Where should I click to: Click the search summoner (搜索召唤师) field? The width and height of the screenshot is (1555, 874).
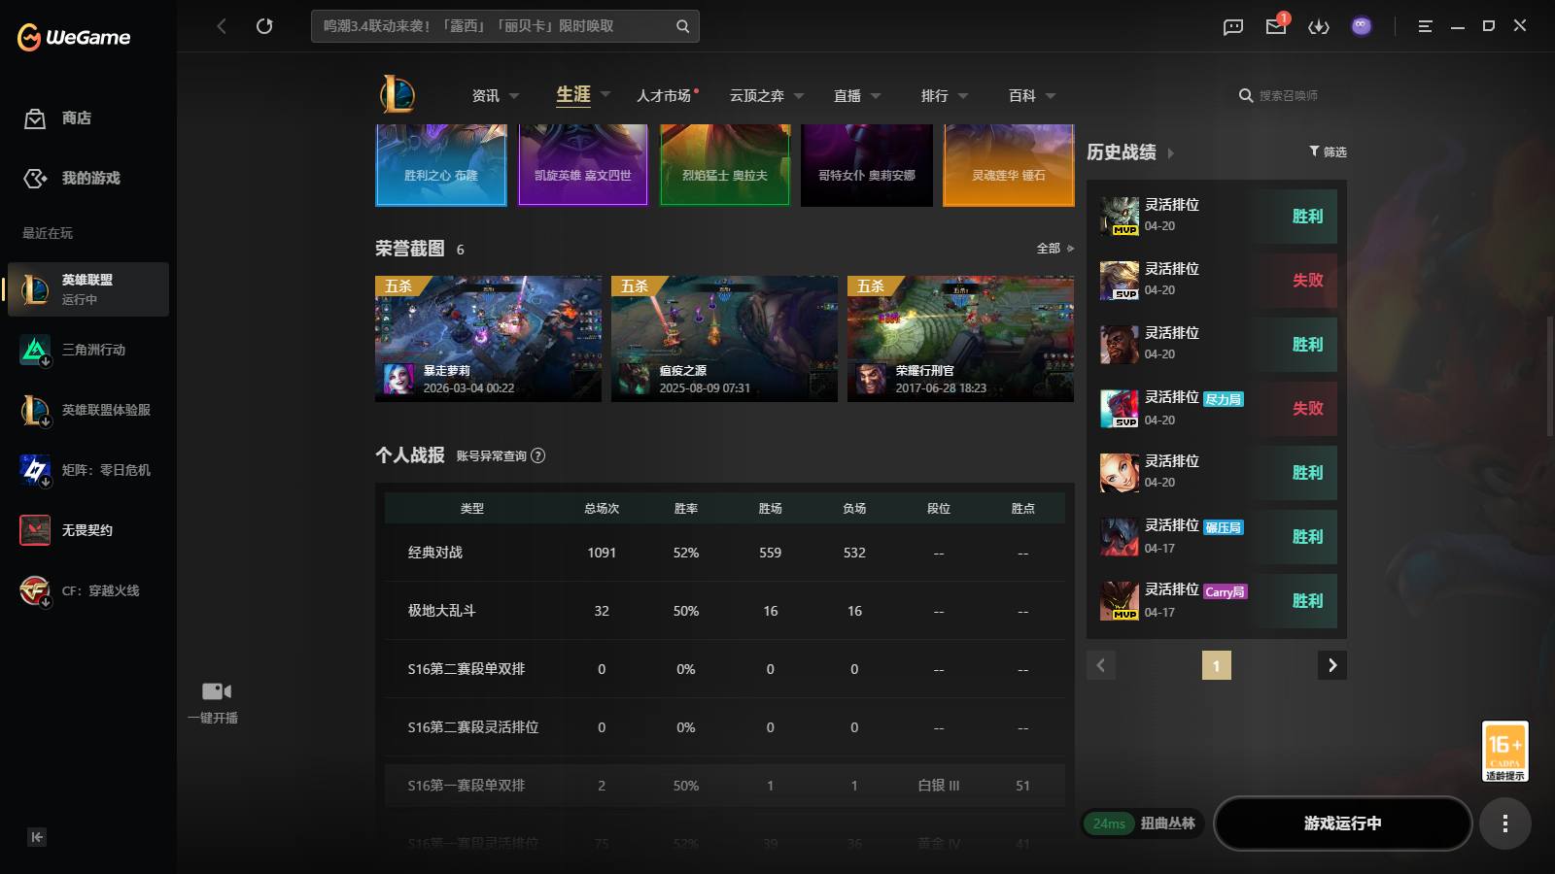click(1288, 95)
